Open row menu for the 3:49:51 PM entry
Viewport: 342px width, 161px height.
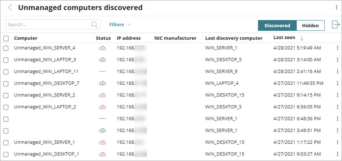(338, 130)
